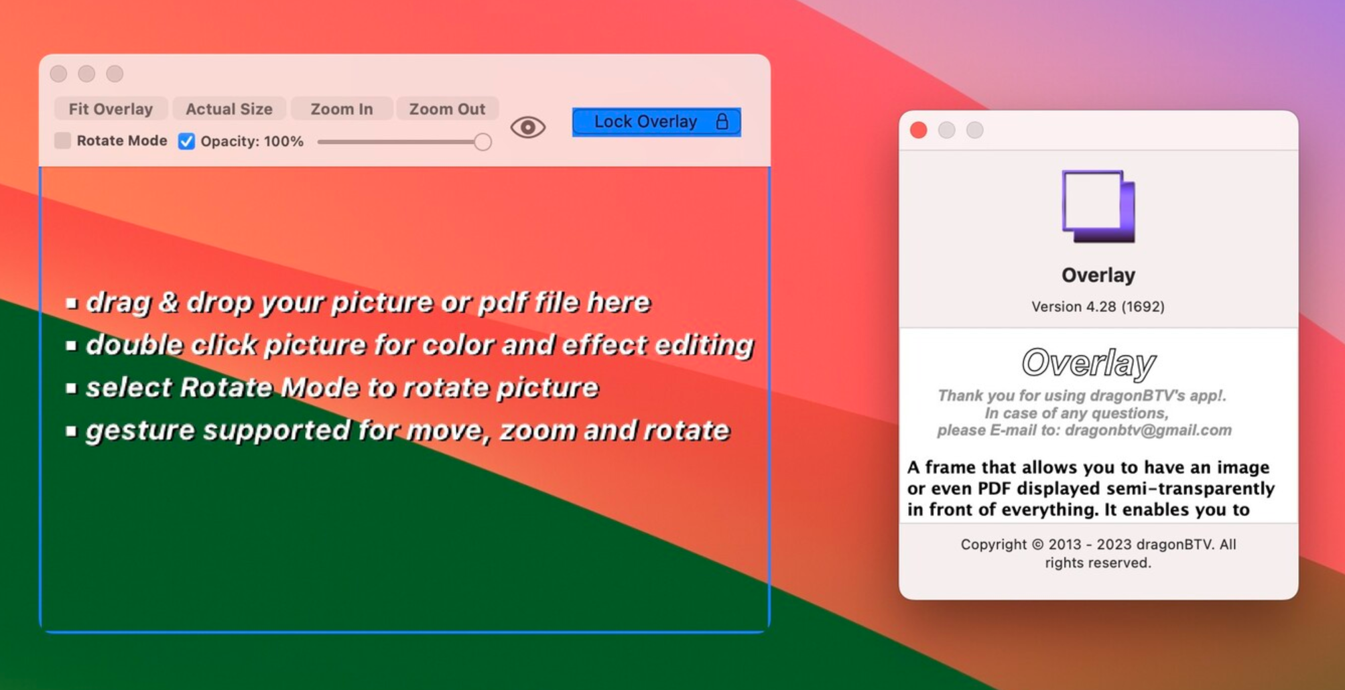
Task: Click the padlock icon in Lock Overlay
Action: coord(722,121)
